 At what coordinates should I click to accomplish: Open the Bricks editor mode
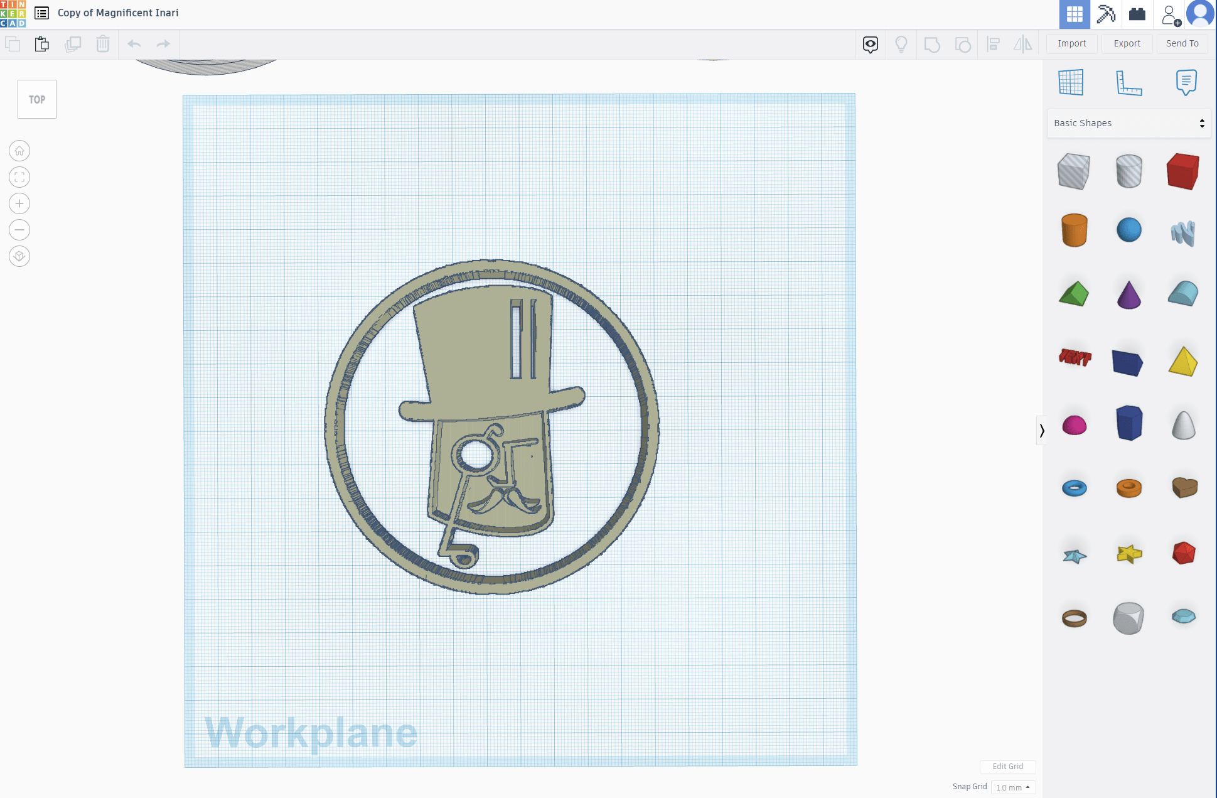[1137, 14]
